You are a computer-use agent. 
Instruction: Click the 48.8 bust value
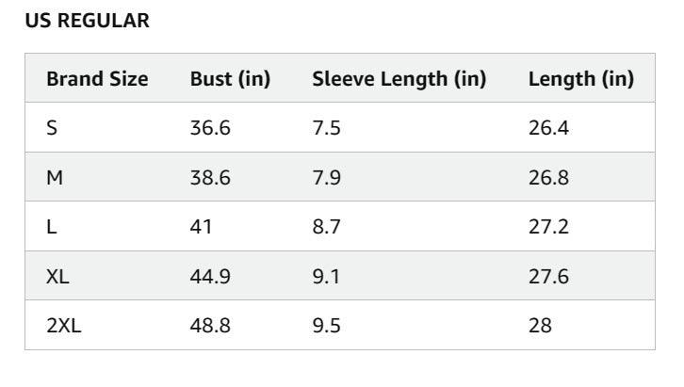pos(210,326)
